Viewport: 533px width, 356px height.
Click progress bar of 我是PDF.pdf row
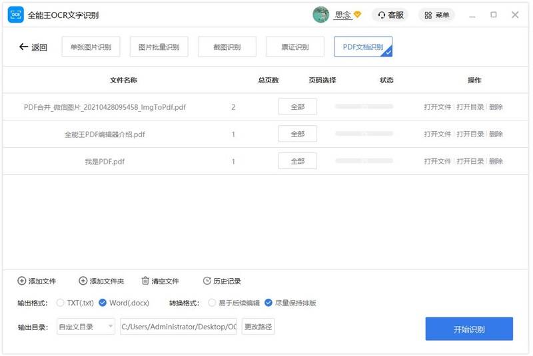[x=364, y=160]
